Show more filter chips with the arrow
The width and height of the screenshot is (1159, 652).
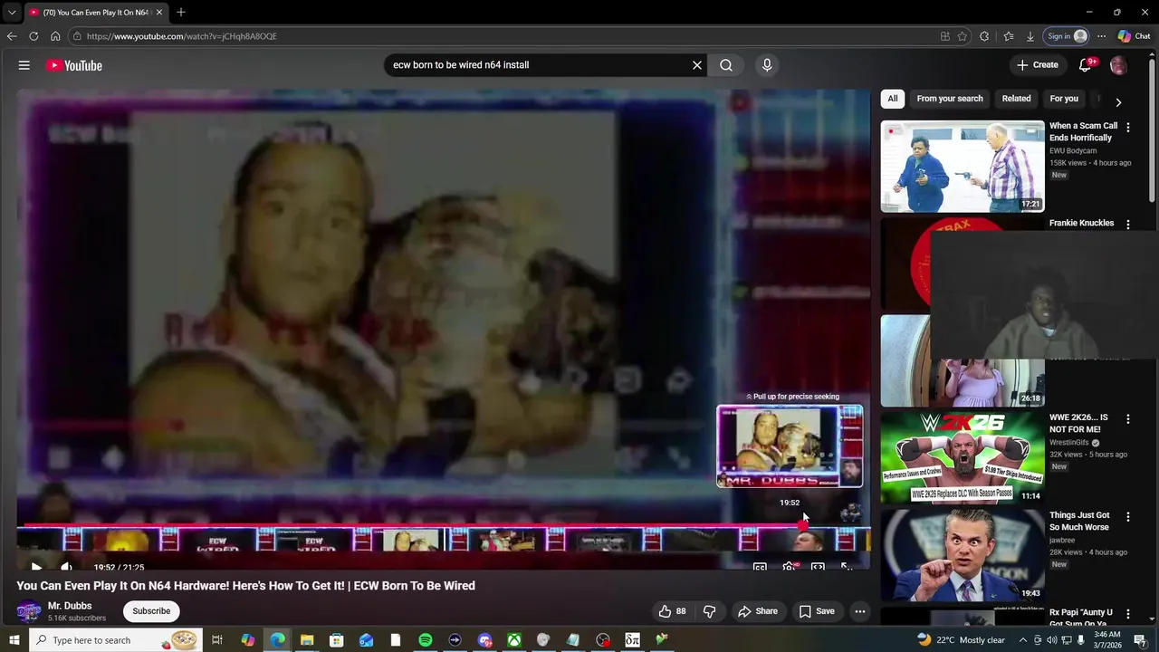point(1118,102)
